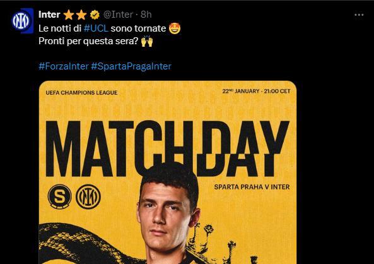Viewport: 374px width, 264px height.
Task: Click the 'Sparta Praha v Inter' caption
Action: (x=252, y=187)
